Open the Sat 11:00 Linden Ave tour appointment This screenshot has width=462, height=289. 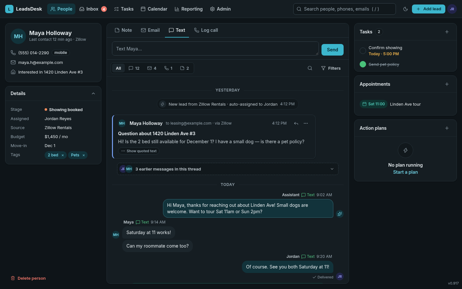pyautogui.click(x=406, y=104)
